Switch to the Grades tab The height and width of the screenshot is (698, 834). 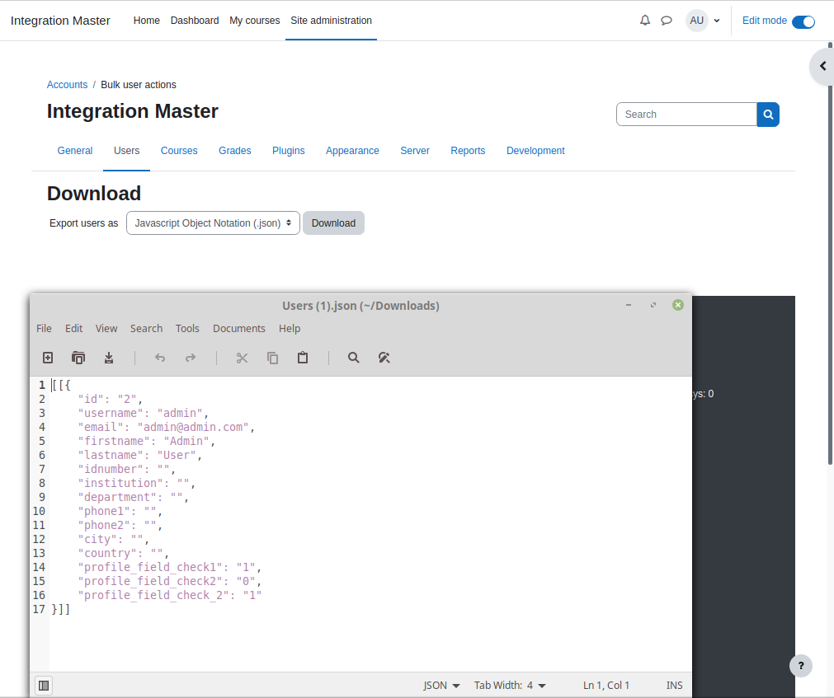pos(234,151)
